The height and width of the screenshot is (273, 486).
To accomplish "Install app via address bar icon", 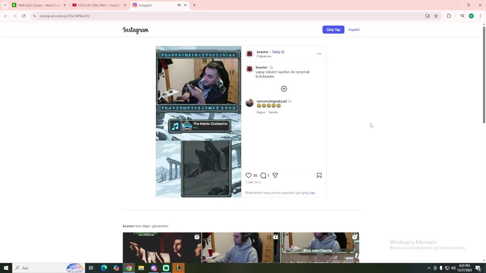I will (x=428, y=16).
